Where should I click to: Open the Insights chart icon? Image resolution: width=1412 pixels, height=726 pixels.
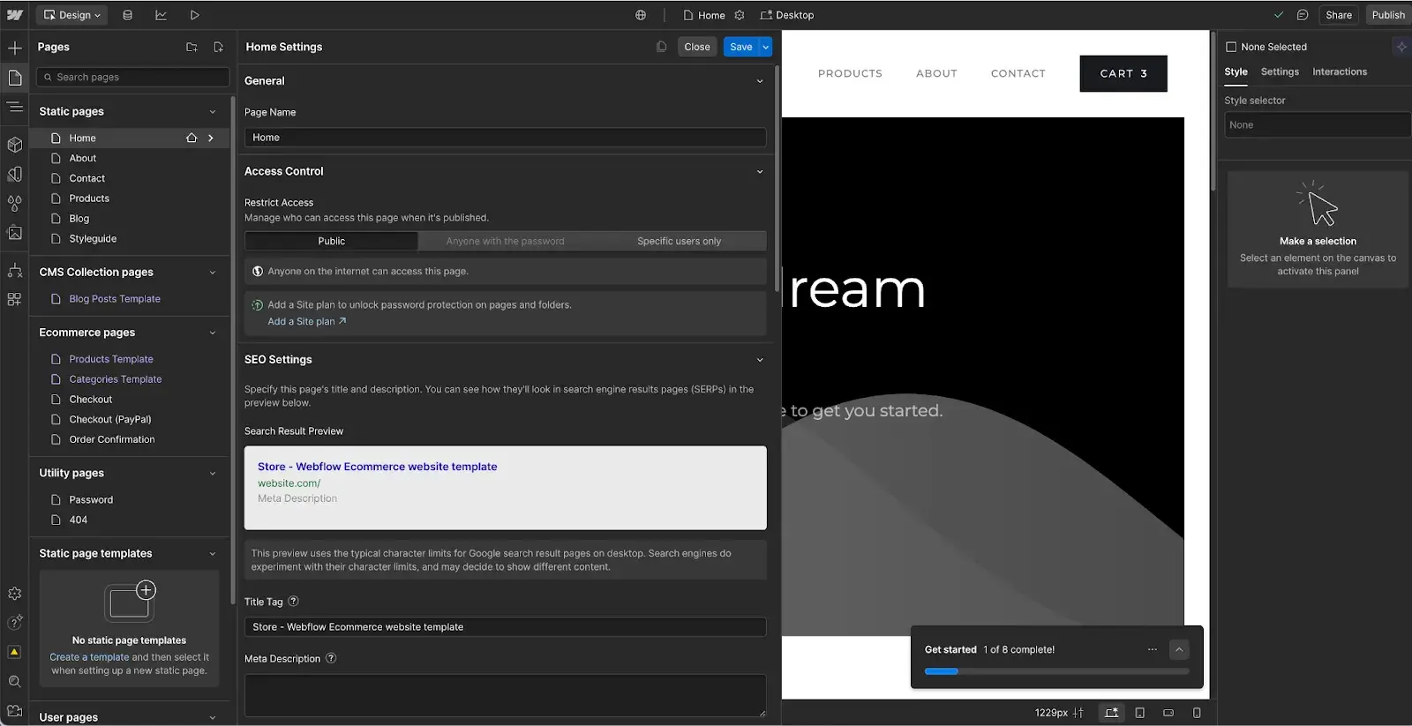pos(161,15)
